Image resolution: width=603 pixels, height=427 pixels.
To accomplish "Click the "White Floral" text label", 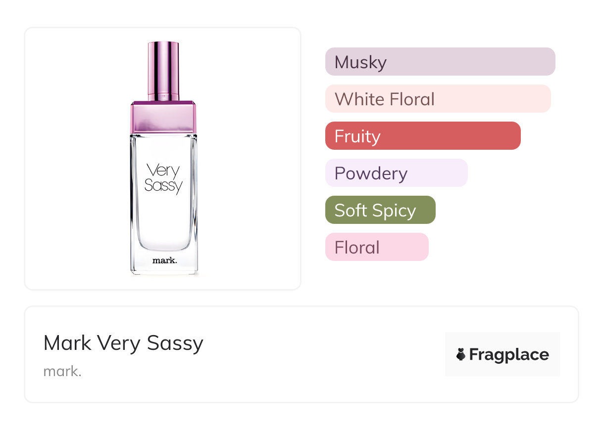I will coord(385,99).
